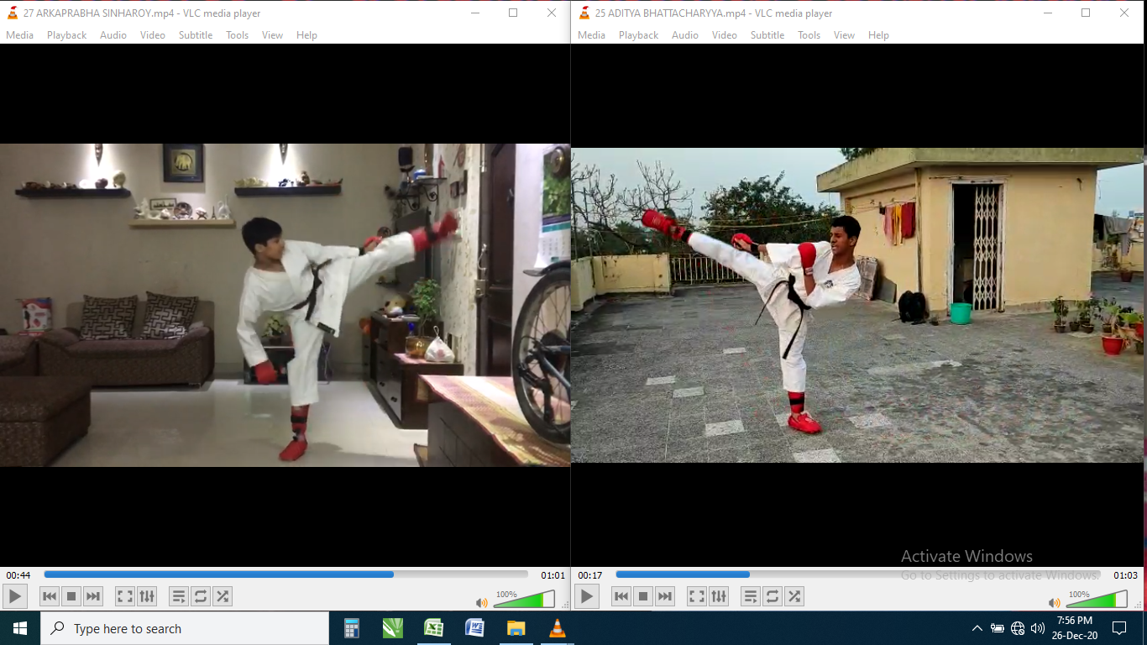Set volume slider in right VLC window
The width and height of the screenshot is (1147, 645).
[1097, 599]
